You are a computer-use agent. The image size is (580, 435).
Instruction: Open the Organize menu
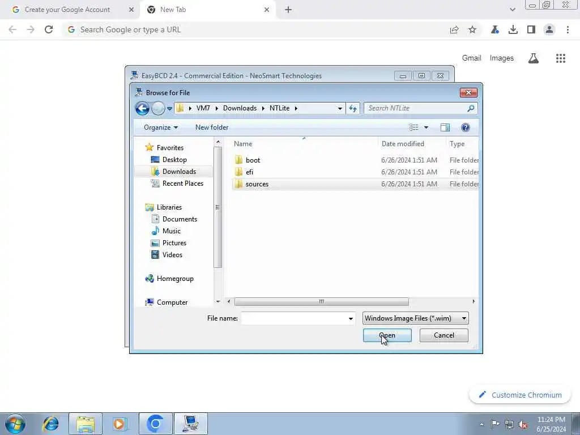pos(161,127)
